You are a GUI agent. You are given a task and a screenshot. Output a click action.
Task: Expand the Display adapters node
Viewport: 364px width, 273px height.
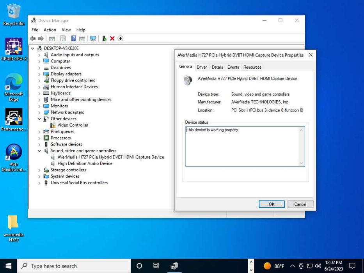pyautogui.click(x=39, y=74)
